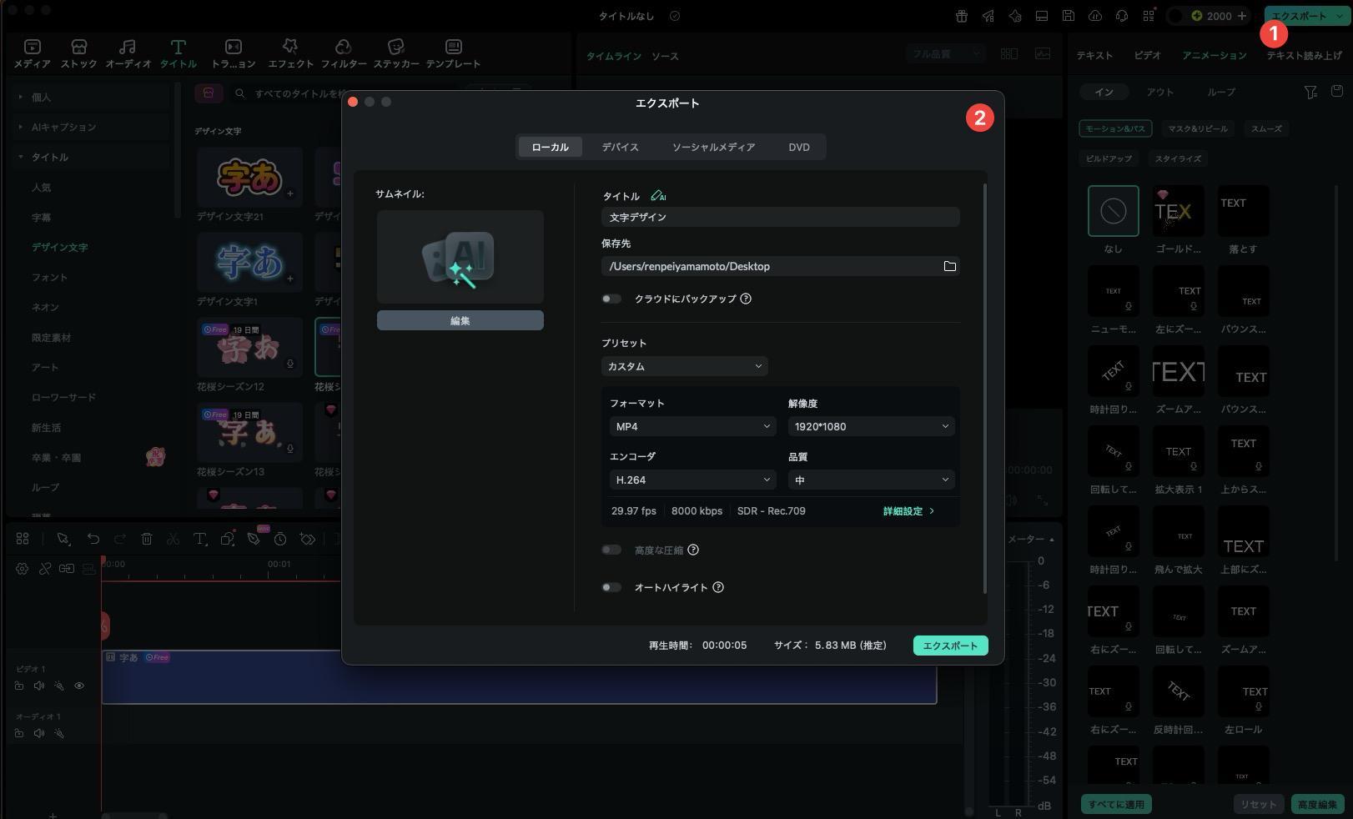
Task: Open the Templates panel icon
Action: (453, 53)
